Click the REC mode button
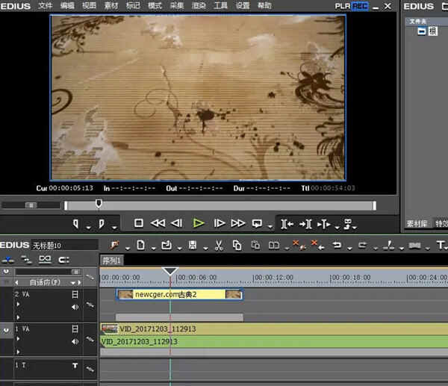 [361, 5]
